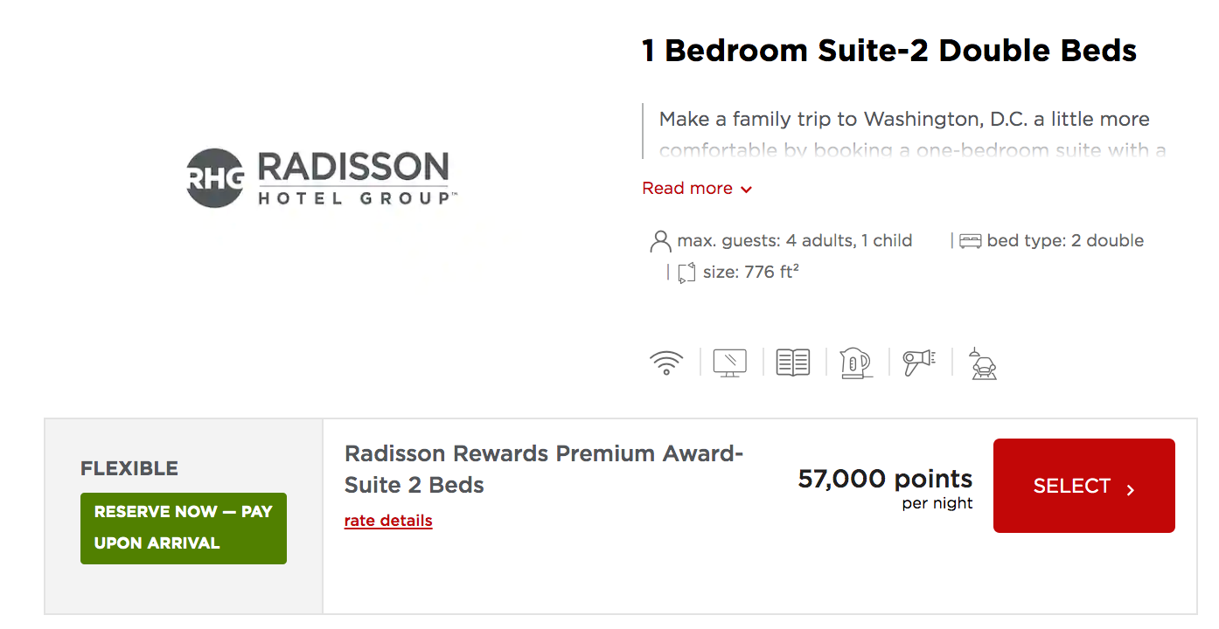Click the WiFi amenity icon
Screen dimensions: 1219x629
pyautogui.click(x=666, y=362)
